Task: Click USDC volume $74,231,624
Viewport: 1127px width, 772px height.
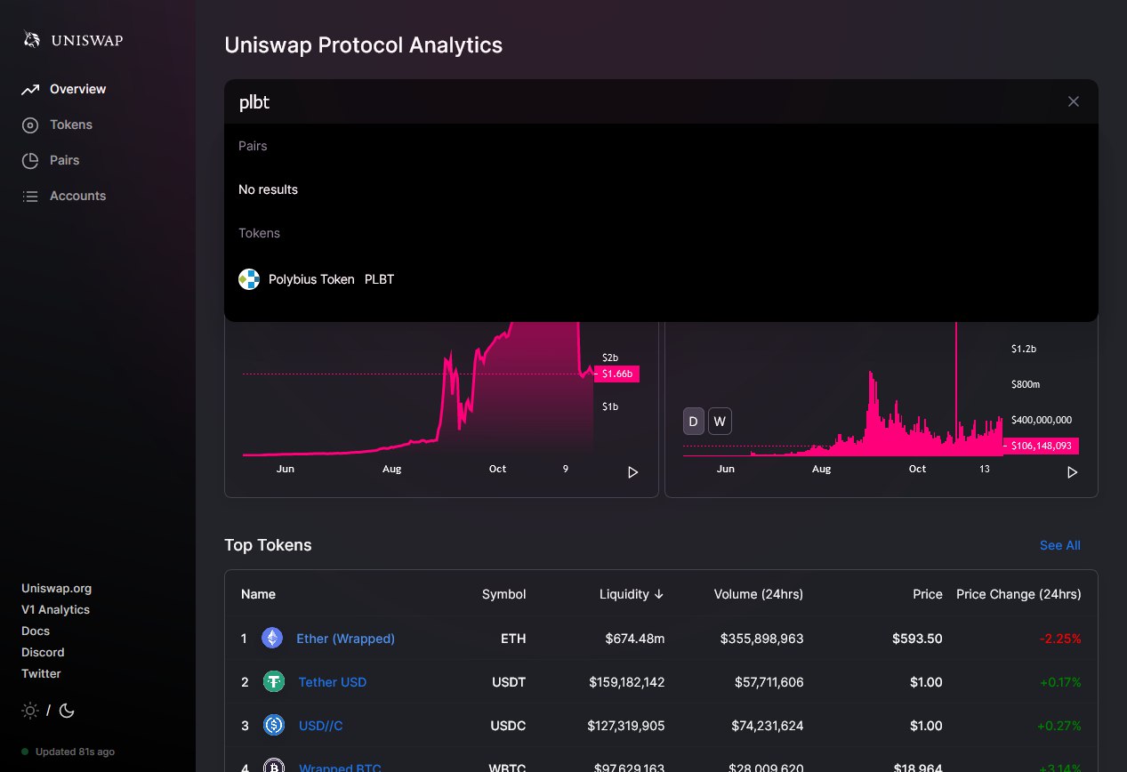Action: click(766, 726)
